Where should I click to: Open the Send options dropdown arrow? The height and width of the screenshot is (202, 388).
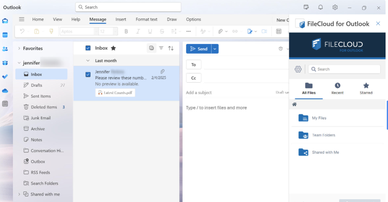(215, 49)
